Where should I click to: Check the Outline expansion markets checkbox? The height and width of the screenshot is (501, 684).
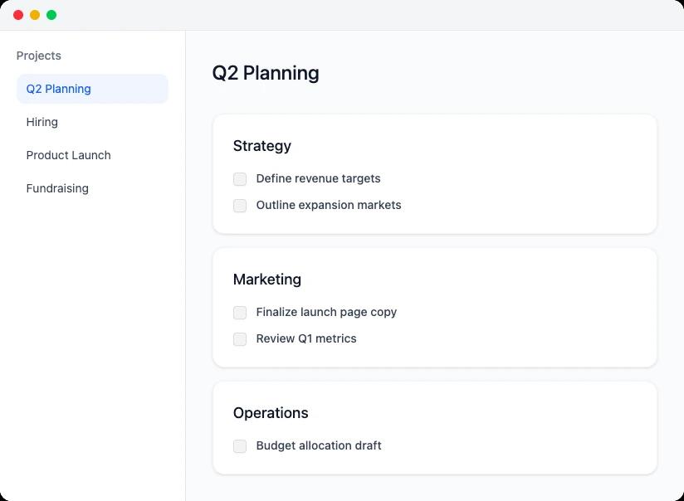[x=240, y=206]
